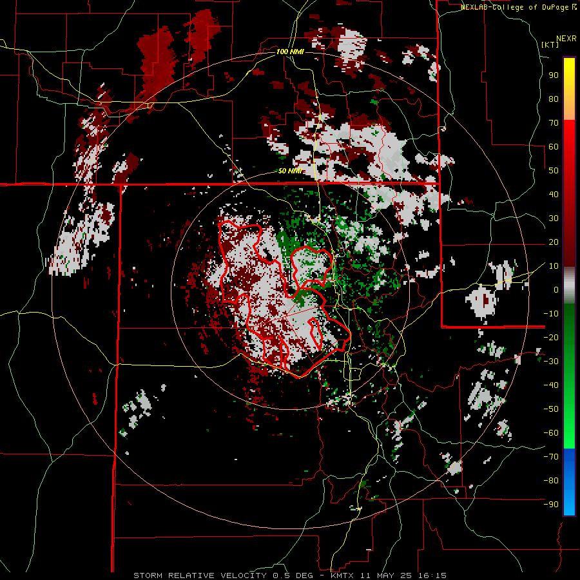Pick the blue band at scale bottom
Viewport: 580px width, 580px height.
tap(569, 482)
